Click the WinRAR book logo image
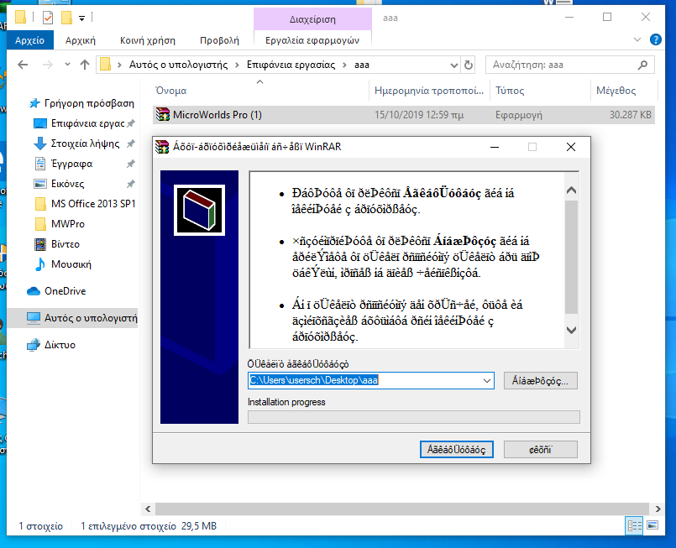 [199, 211]
